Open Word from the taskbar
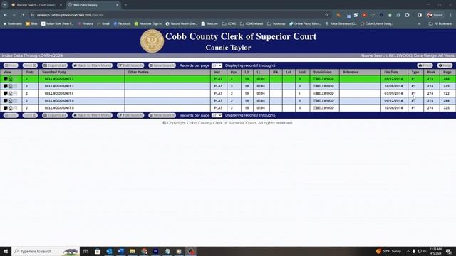The width and height of the screenshot is (456, 256). 120,251
